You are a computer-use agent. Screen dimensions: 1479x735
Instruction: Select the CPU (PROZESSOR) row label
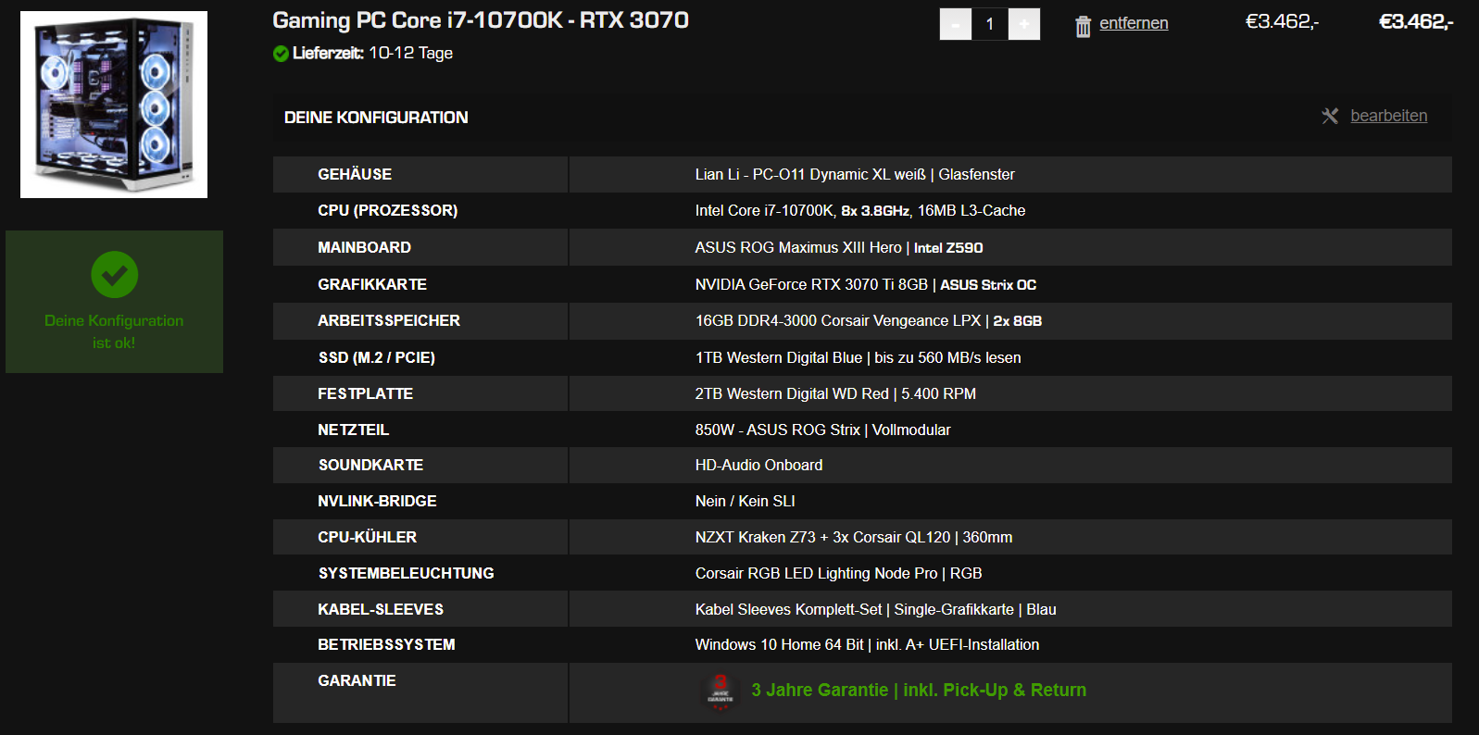click(388, 210)
